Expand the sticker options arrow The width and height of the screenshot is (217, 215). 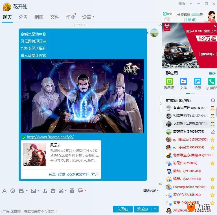point(27,191)
